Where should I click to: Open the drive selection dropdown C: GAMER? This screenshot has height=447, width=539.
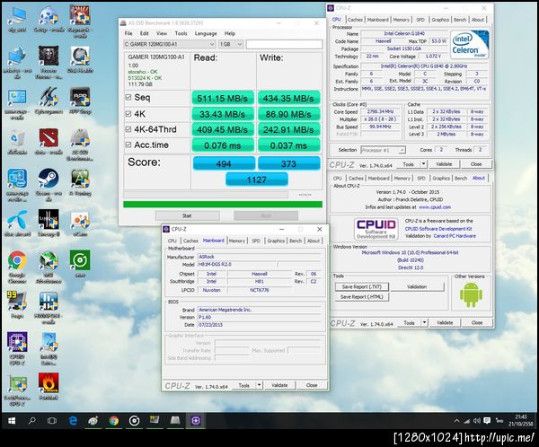tap(170, 44)
